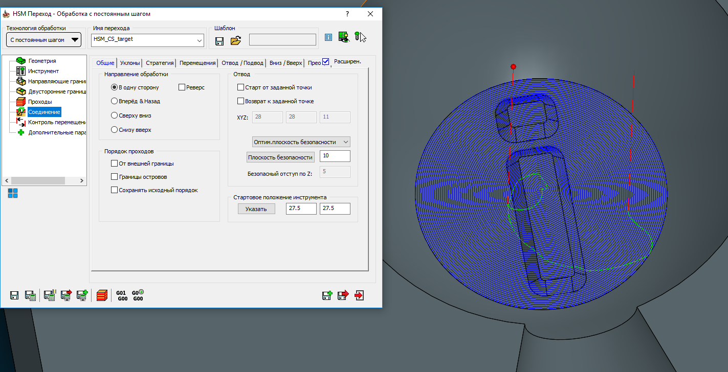Click the G01 G00 toolbar icon
The image size is (728, 372).
click(x=122, y=295)
